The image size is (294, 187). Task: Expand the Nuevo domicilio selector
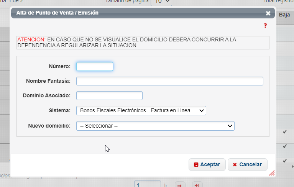[x=155, y=126]
